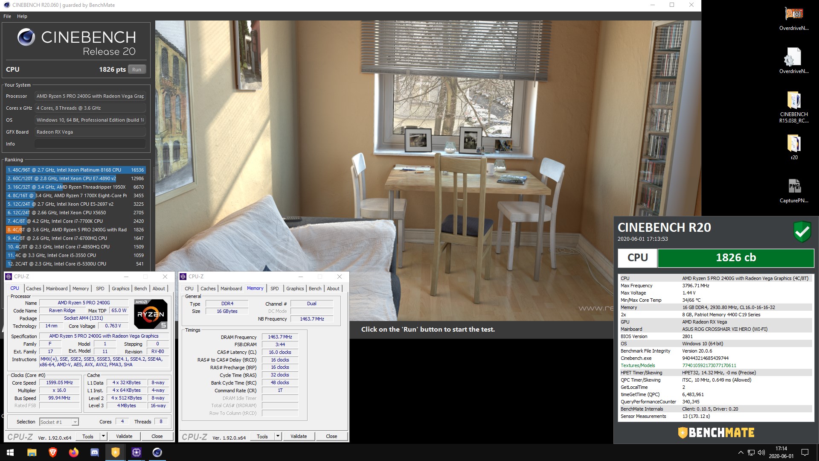Expand Tools dropdown arrow in left CPU-Z
Screen dimensions: 819x461
point(103,436)
